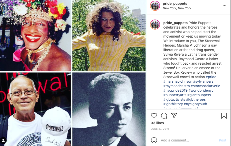View tagged people icon on photo
This screenshot has width=231, height=146.
point(3,140)
